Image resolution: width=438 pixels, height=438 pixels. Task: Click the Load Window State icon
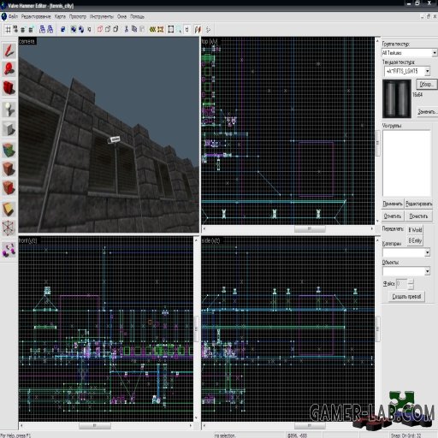pos(42,29)
